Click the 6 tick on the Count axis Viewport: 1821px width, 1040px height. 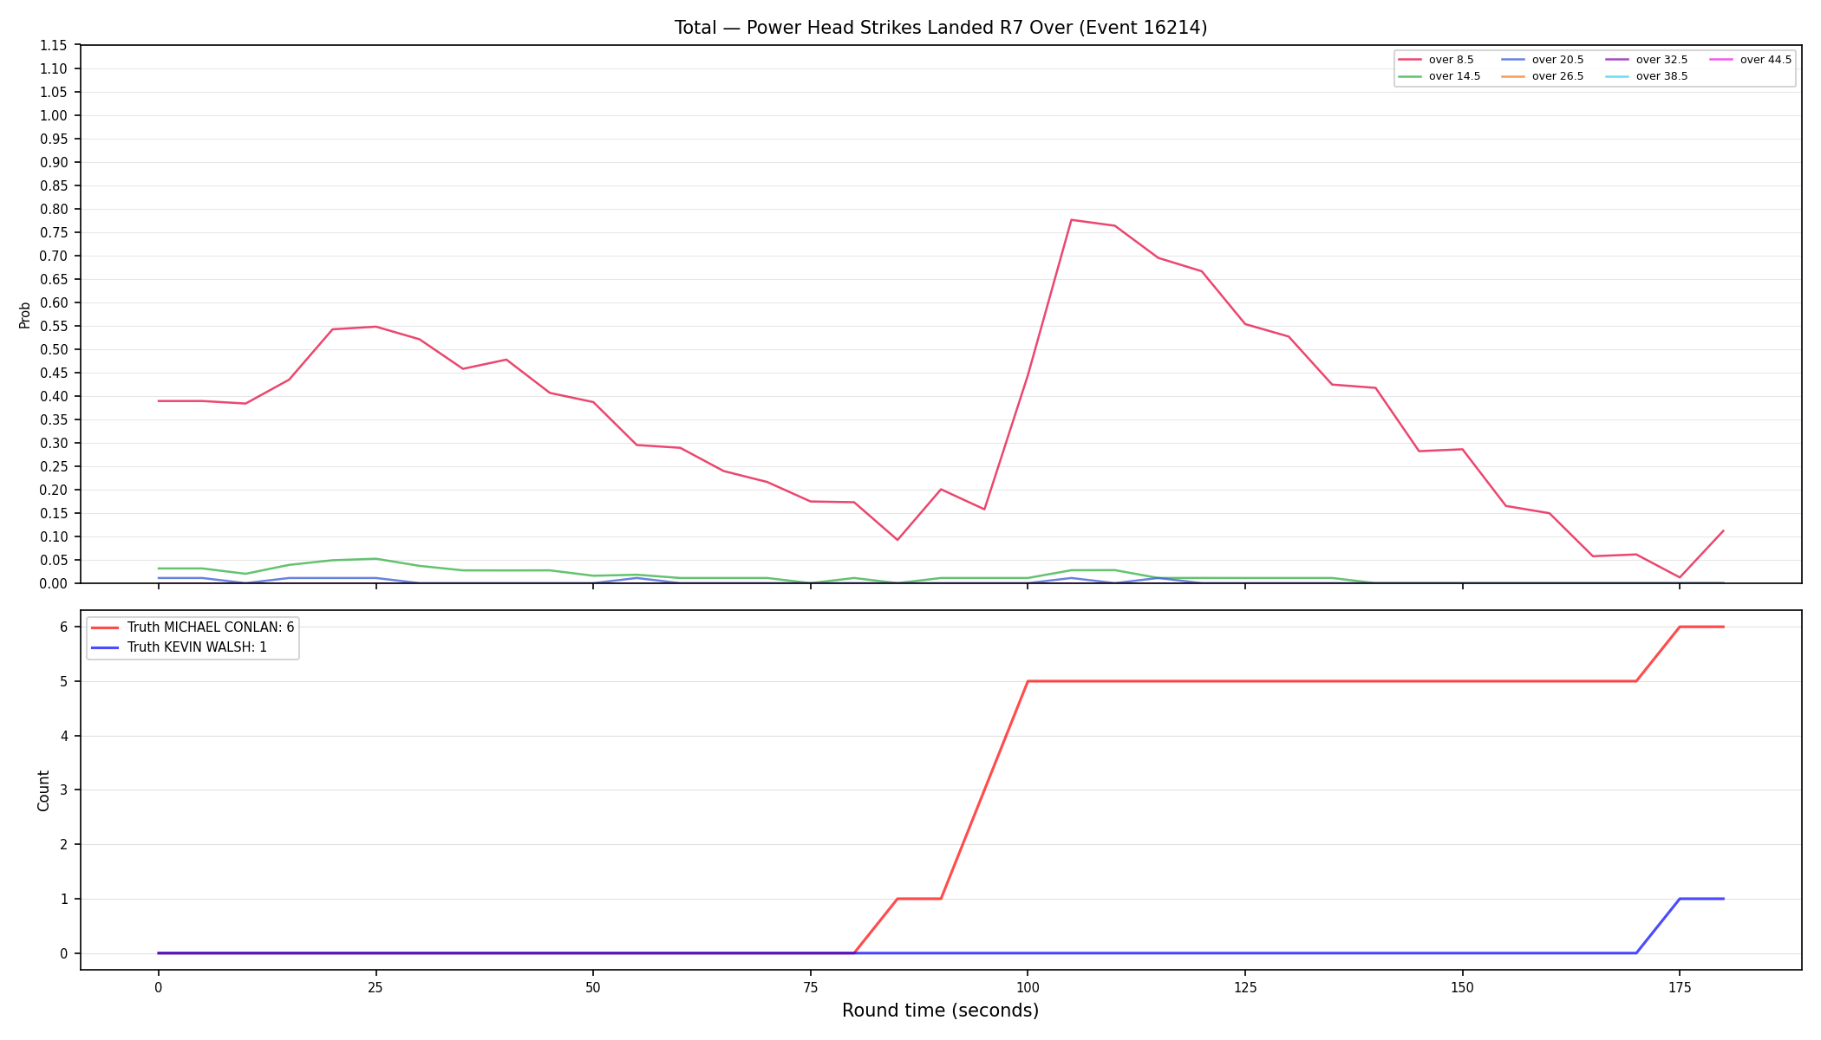pos(63,627)
